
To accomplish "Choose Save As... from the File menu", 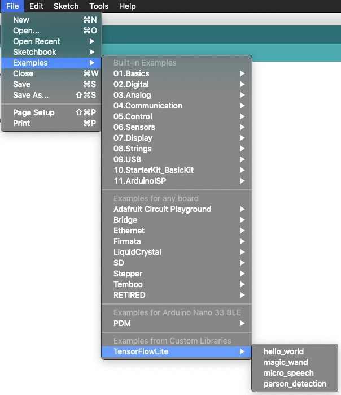I will pos(51,95).
